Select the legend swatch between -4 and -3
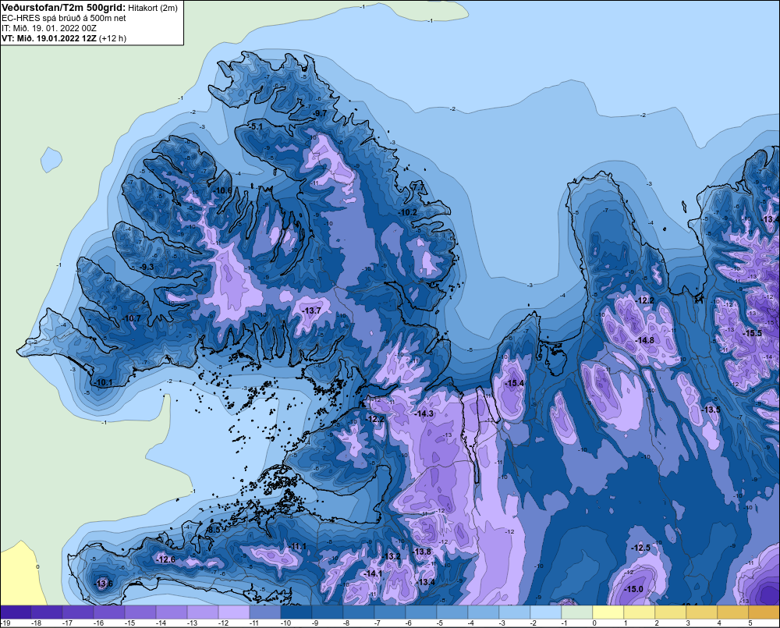The width and height of the screenshot is (780, 628). coord(484,612)
